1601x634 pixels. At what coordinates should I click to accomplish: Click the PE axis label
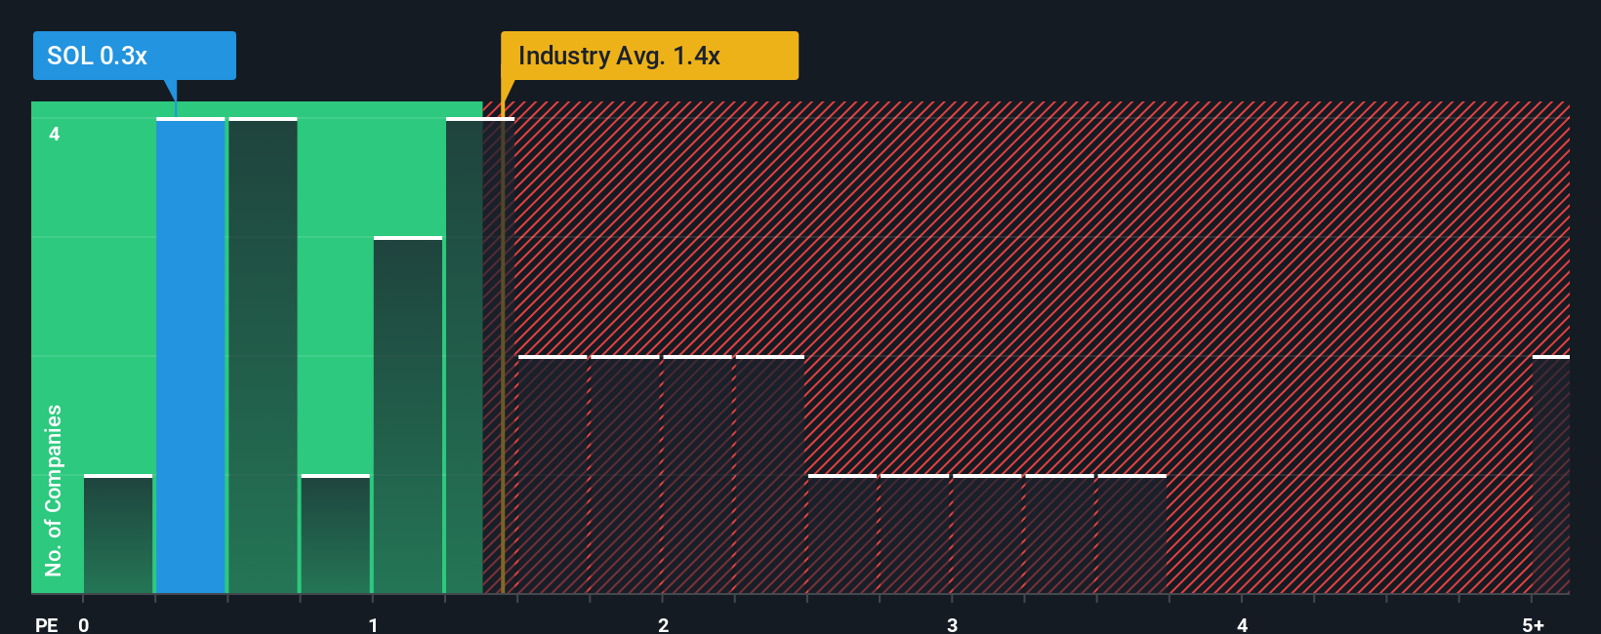point(46,625)
